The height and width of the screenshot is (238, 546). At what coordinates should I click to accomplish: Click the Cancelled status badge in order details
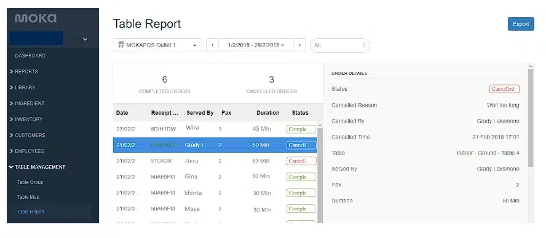(504, 89)
